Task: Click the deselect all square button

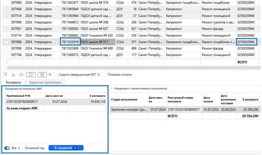Action: (x=31, y=75)
